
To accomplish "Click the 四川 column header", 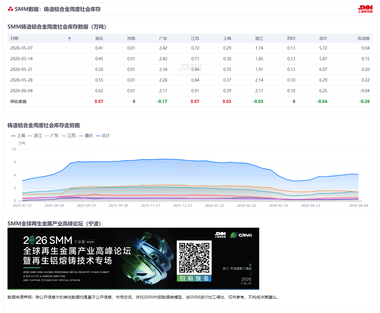I will click(x=291, y=38).
